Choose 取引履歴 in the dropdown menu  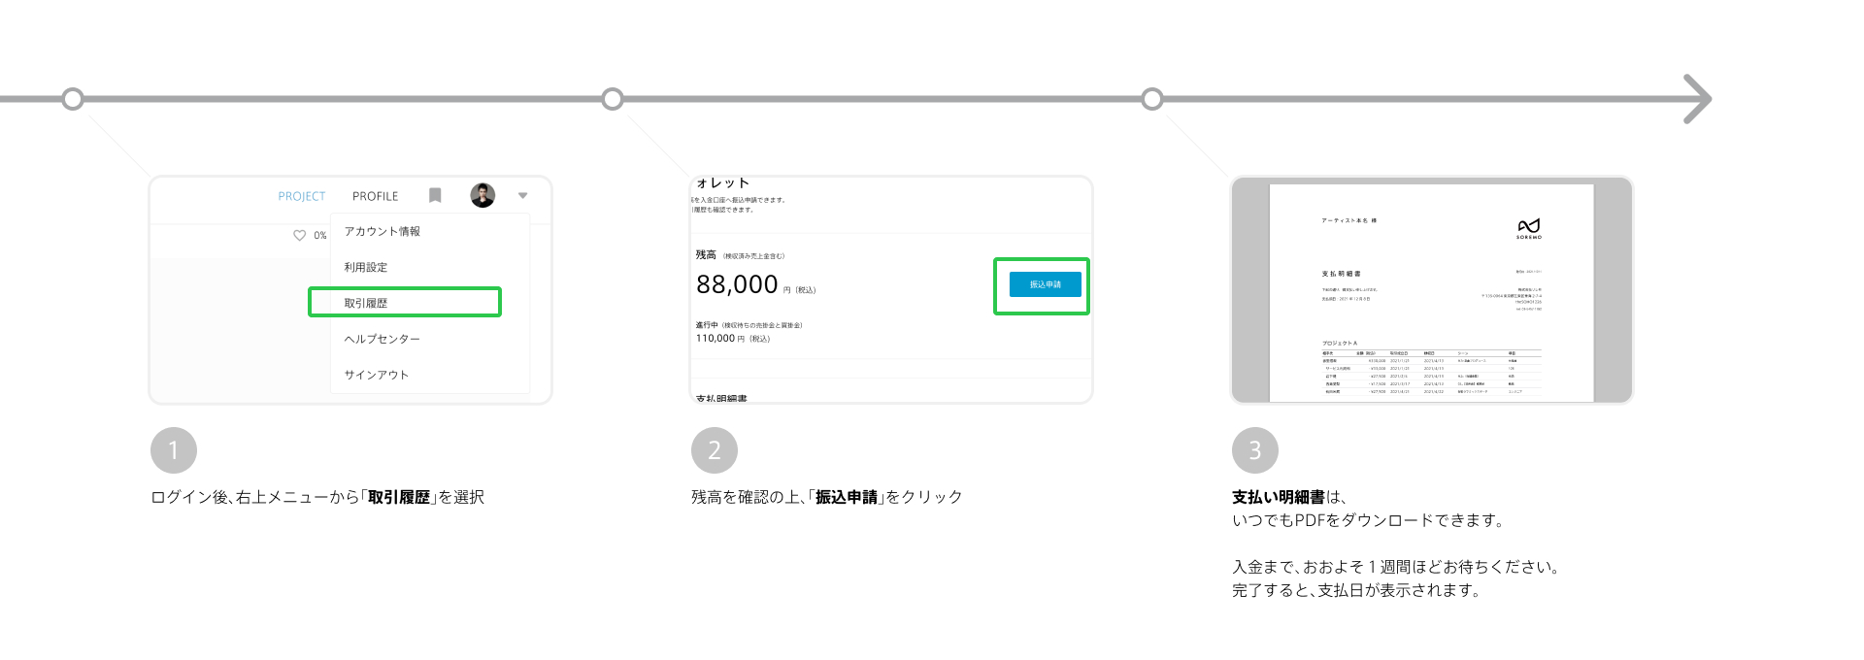point(366,303)
